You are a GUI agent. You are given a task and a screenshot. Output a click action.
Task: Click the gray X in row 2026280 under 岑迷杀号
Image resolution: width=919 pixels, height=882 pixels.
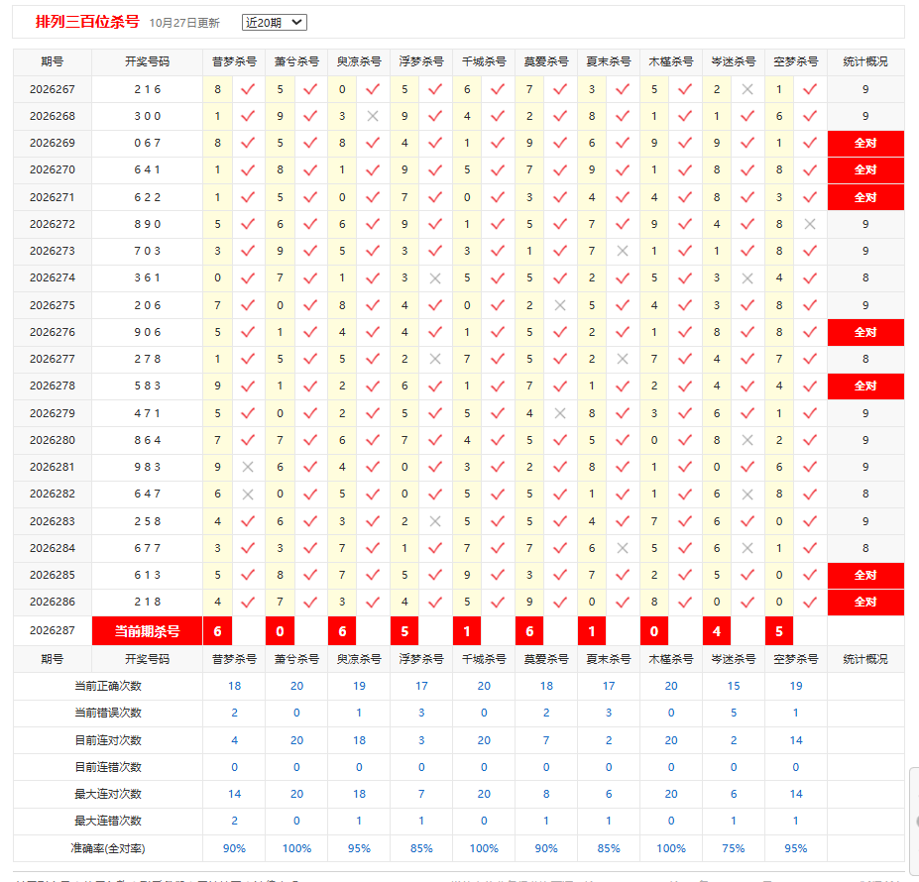tap(747, 440)
